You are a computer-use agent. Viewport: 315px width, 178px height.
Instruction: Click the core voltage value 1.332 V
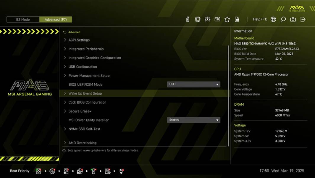280,89
